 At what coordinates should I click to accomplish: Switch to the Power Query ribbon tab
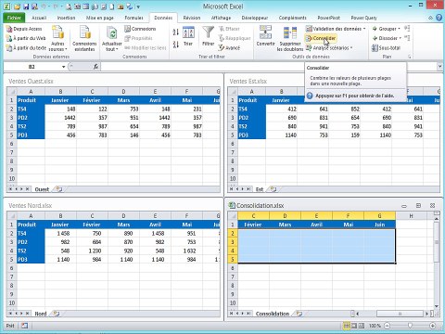[x=363, y=18]
